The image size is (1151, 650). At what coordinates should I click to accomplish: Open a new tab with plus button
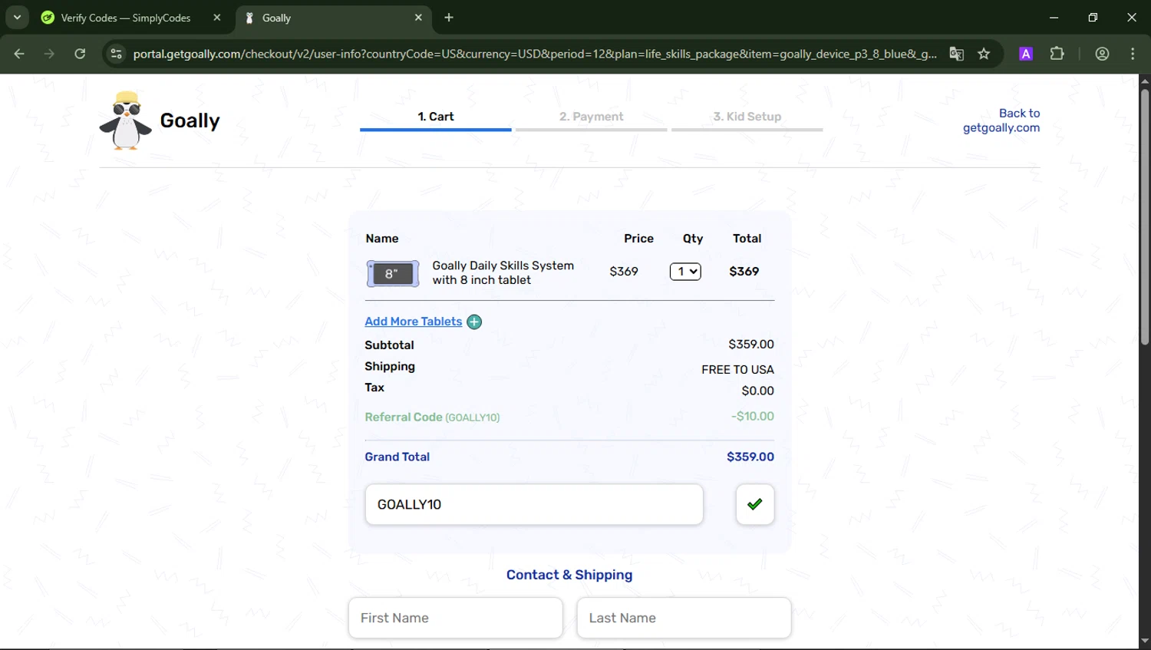click(449, 18)
